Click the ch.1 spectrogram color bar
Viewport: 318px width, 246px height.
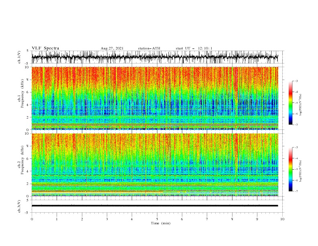(290, 103)
